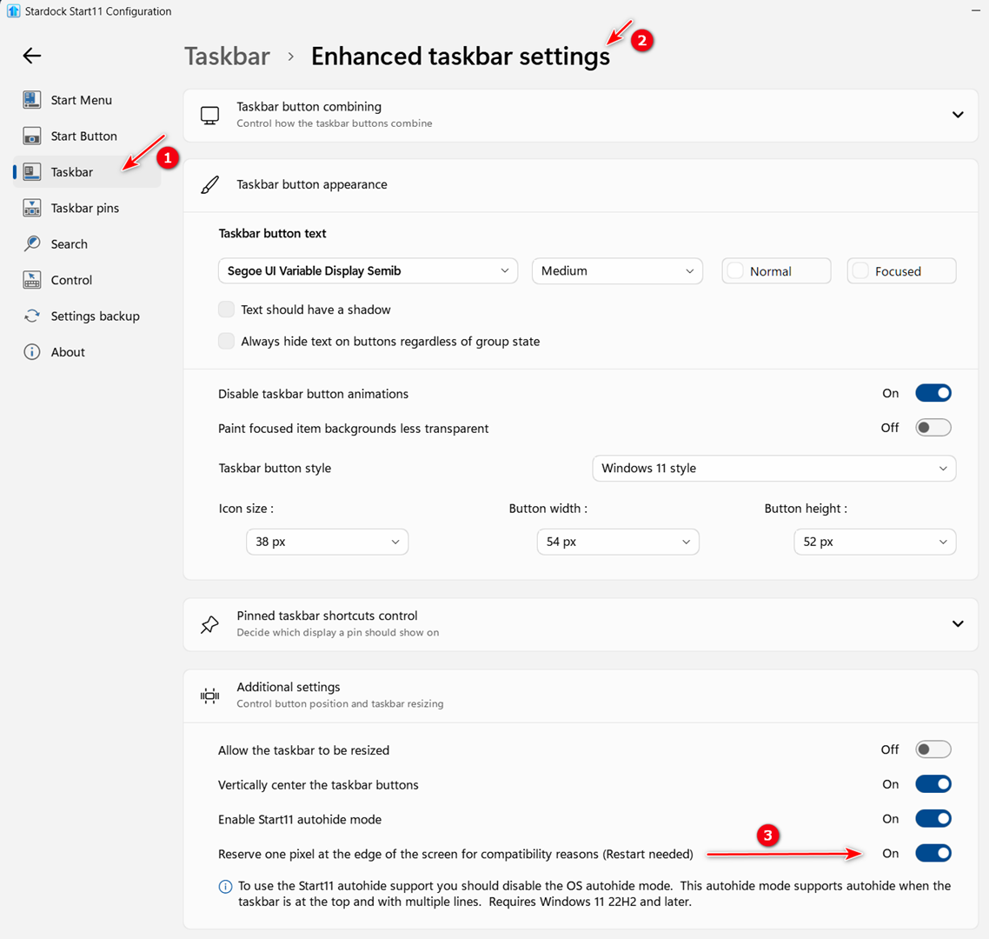Image resolution: width=989 pixels, height=939 pixels.
Task: Click the About info icon
Action: pos(32,351)
